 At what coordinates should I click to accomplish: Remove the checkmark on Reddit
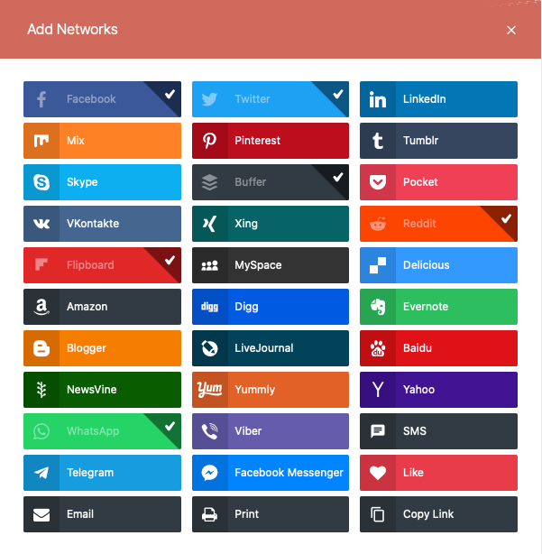[438, 224]
